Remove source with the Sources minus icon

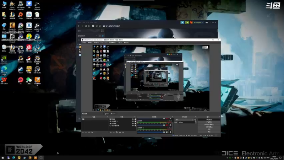(x=114, y=132)
